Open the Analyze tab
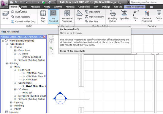 pos(58,7)
